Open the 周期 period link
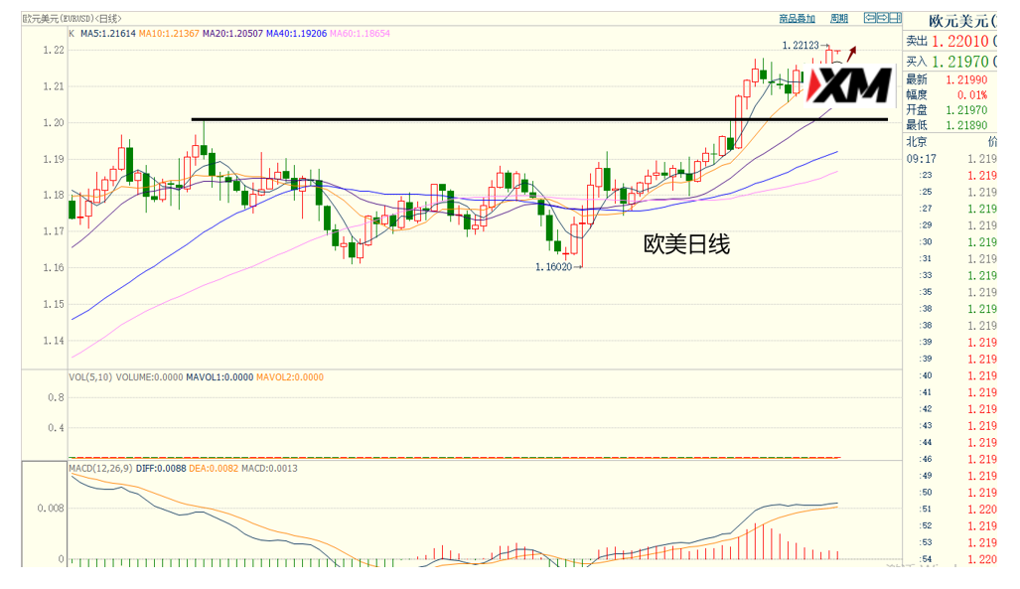 [x=839, y=19]
